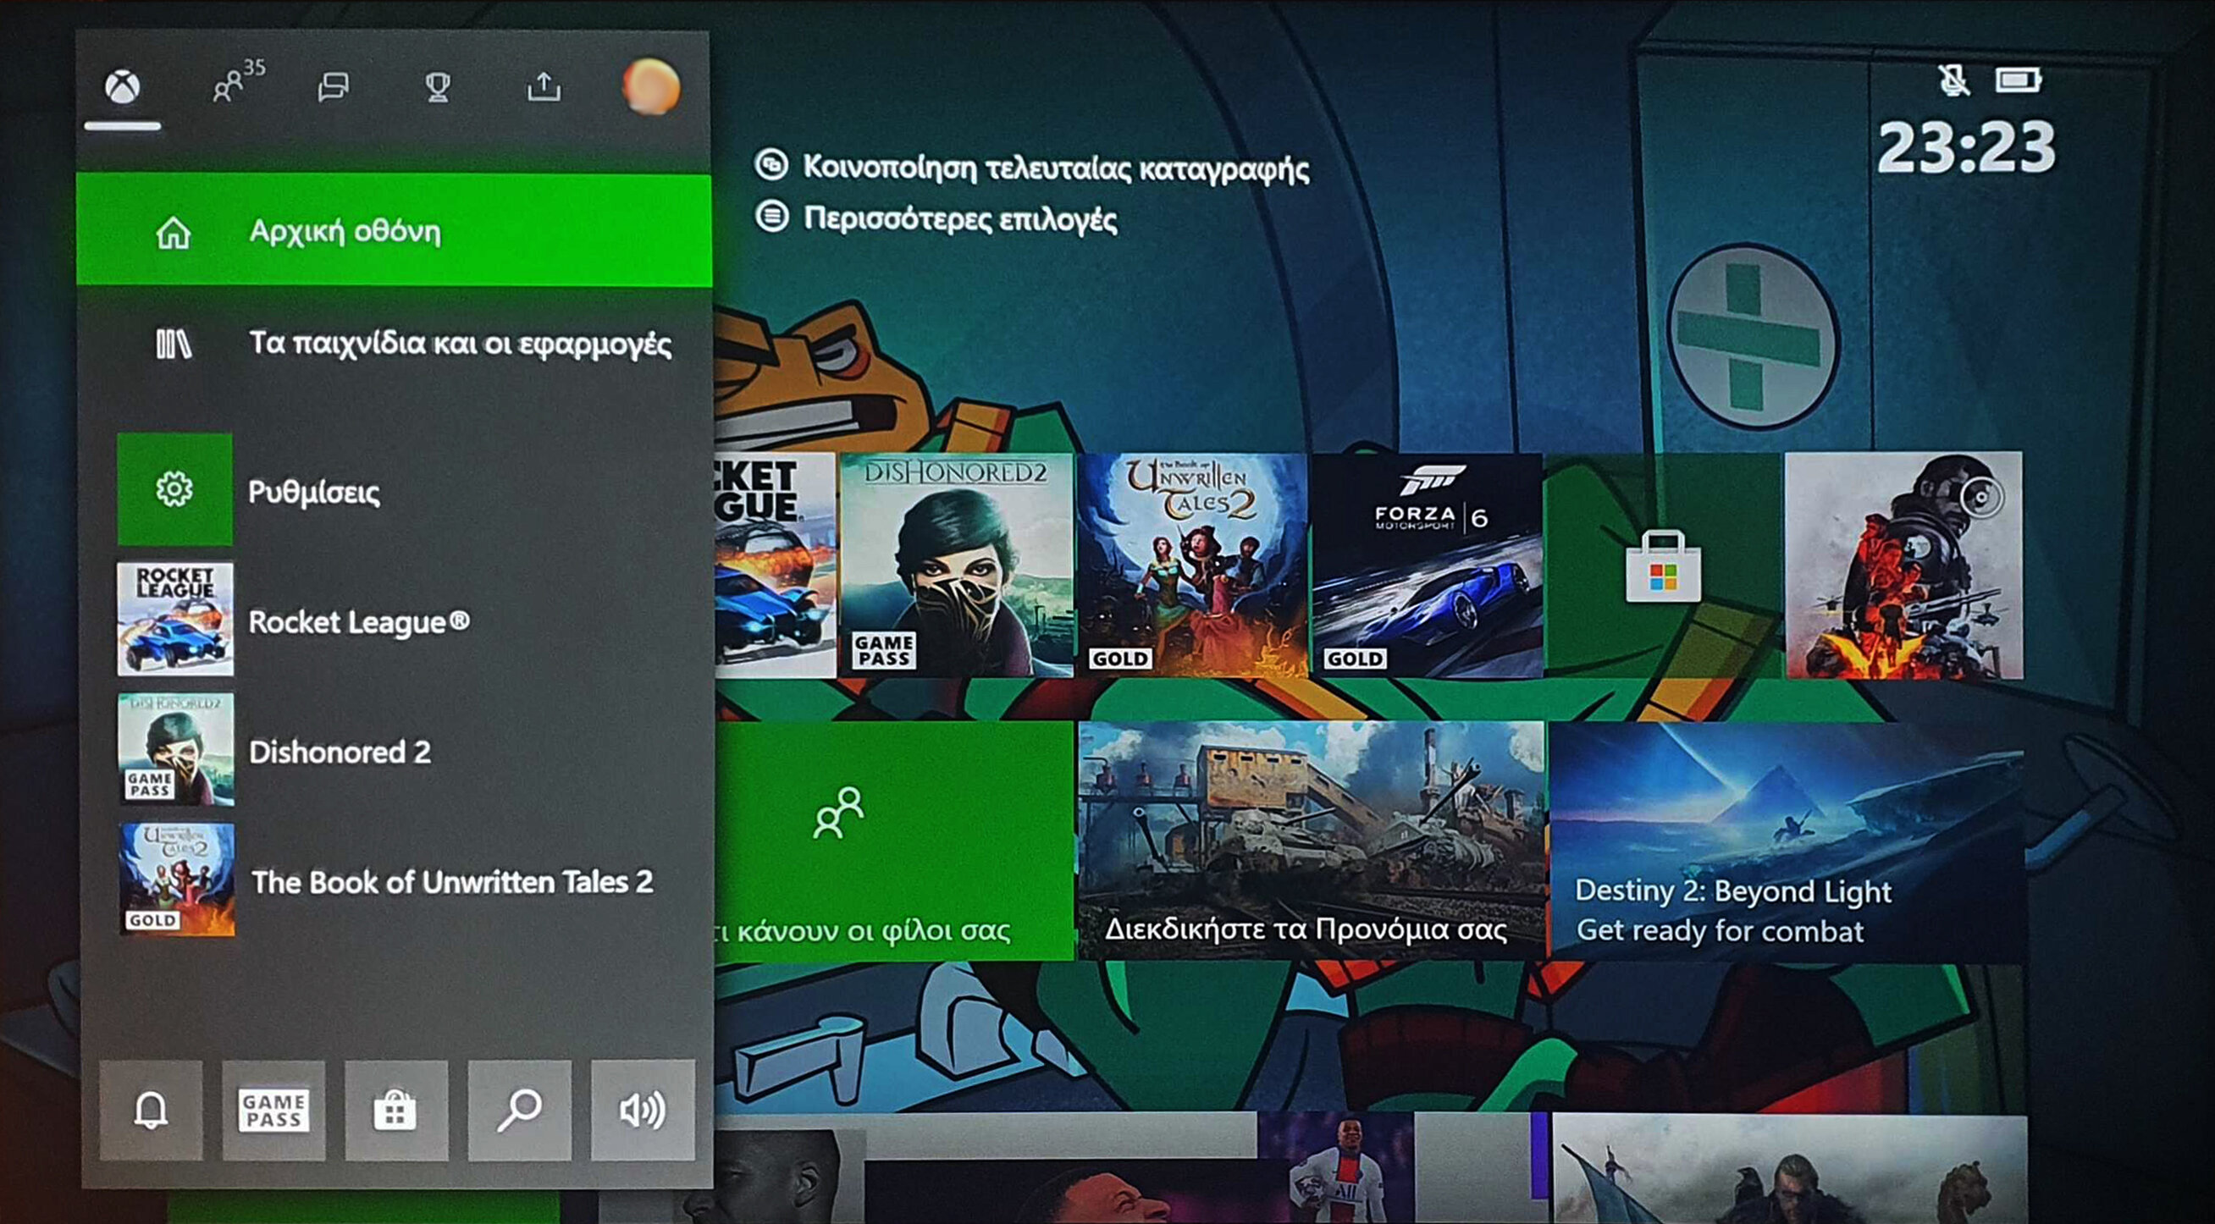
Task: Click the home icon beside Αρχική οθόνη
Action: [174, 232]
